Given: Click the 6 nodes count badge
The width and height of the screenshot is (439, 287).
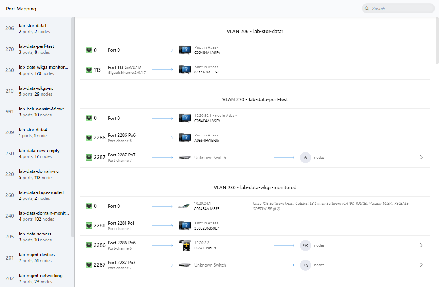Looking at the screenshot, I should (x=306, y=158).
